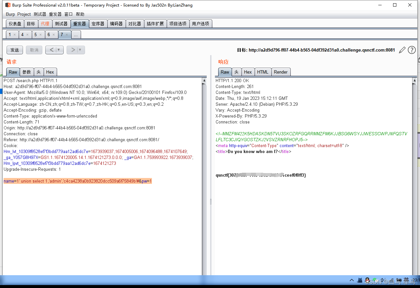Click 'Do you know who am I?' title text
Viewport: 420px width, 288px height.
[x=253, y=151]
